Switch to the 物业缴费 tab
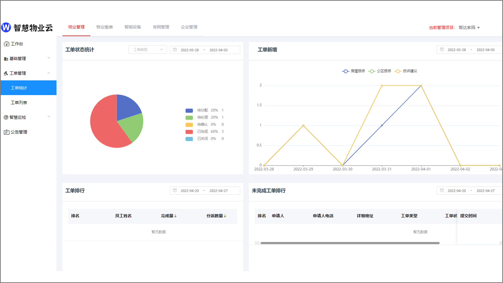Screen dimensions: 503x283 click(105, 27)
